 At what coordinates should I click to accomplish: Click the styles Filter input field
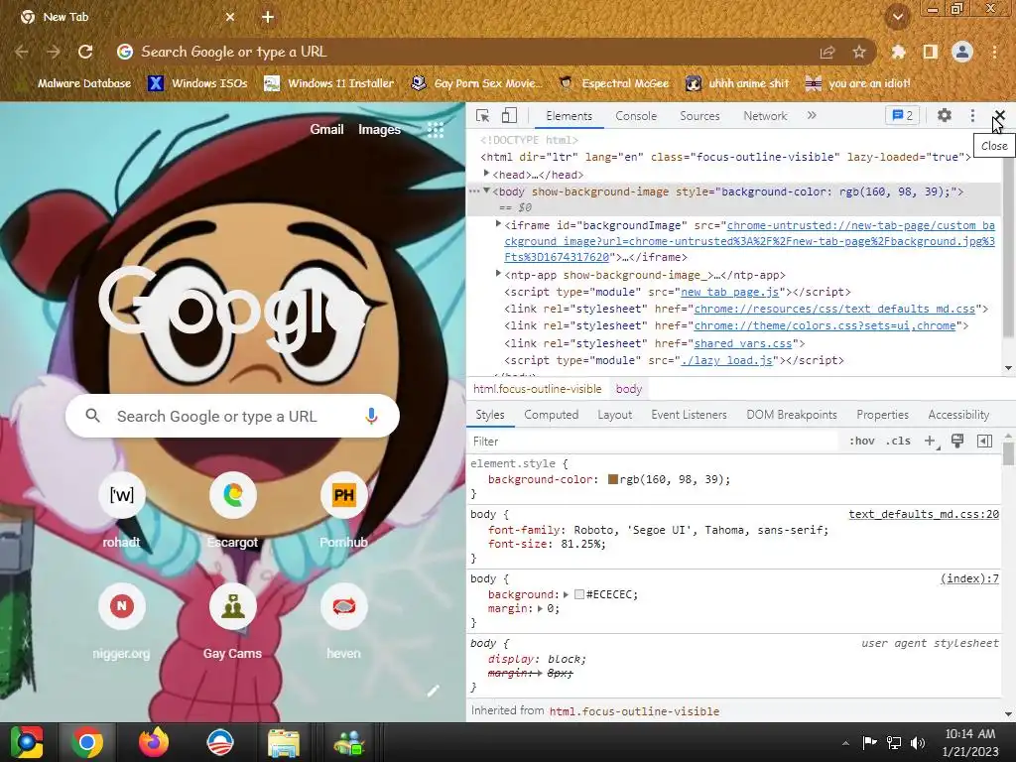pos(653,442)
